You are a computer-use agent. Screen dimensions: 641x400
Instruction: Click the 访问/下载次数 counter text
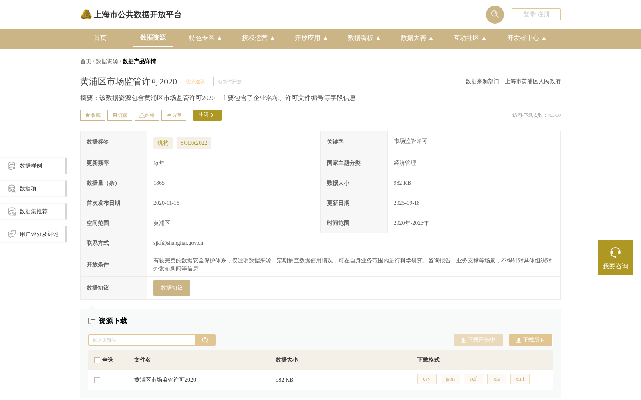536,115
